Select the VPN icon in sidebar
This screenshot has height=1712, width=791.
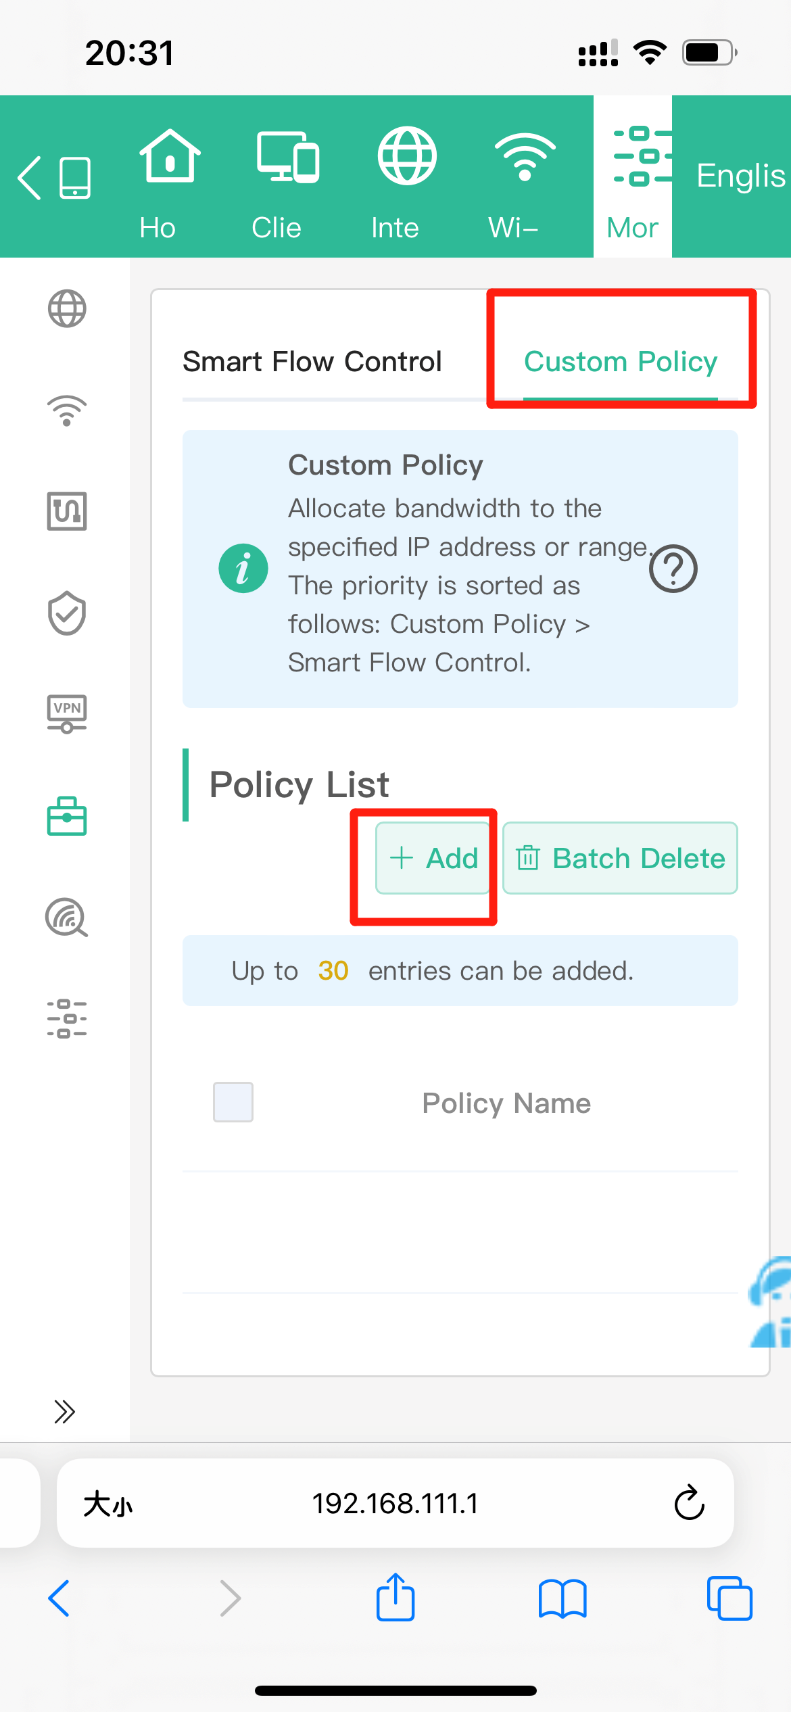pyautogui.click(x=66, y=714)
